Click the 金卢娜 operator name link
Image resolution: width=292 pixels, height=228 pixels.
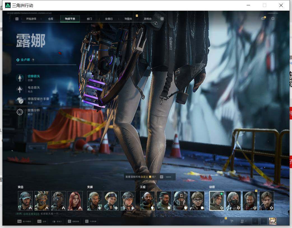tap(25, 60)
